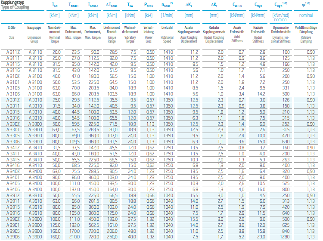Viewport: 323px width, 241px height.
Task: Select size cell 'A 31DZ'
Action: tap(13, 76)
